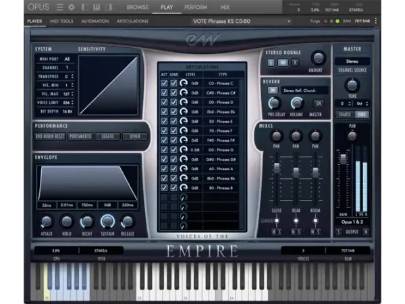The height and width of the screenshot is (304, 405).
Task: Move the Close mic volume fader
Action: 276,168
